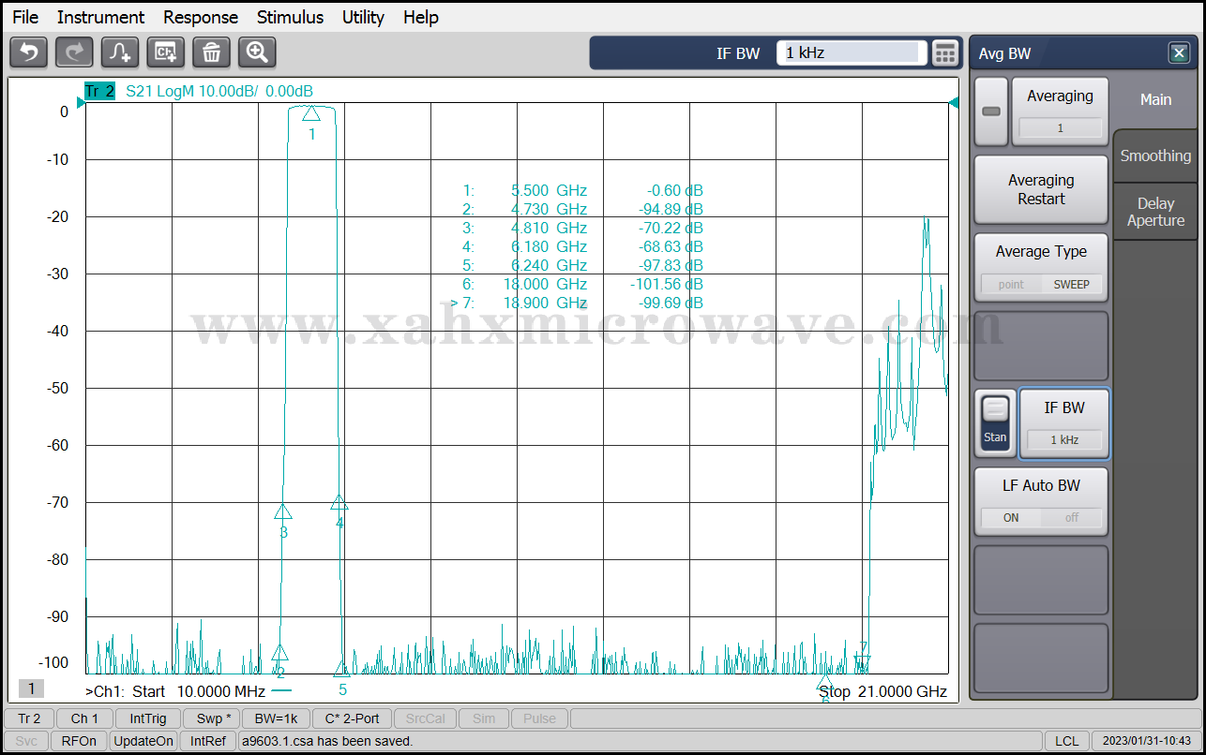This screenshot has height=755, width=1206.
Task: Switch to the Main tab
Action: [1155, 99]
